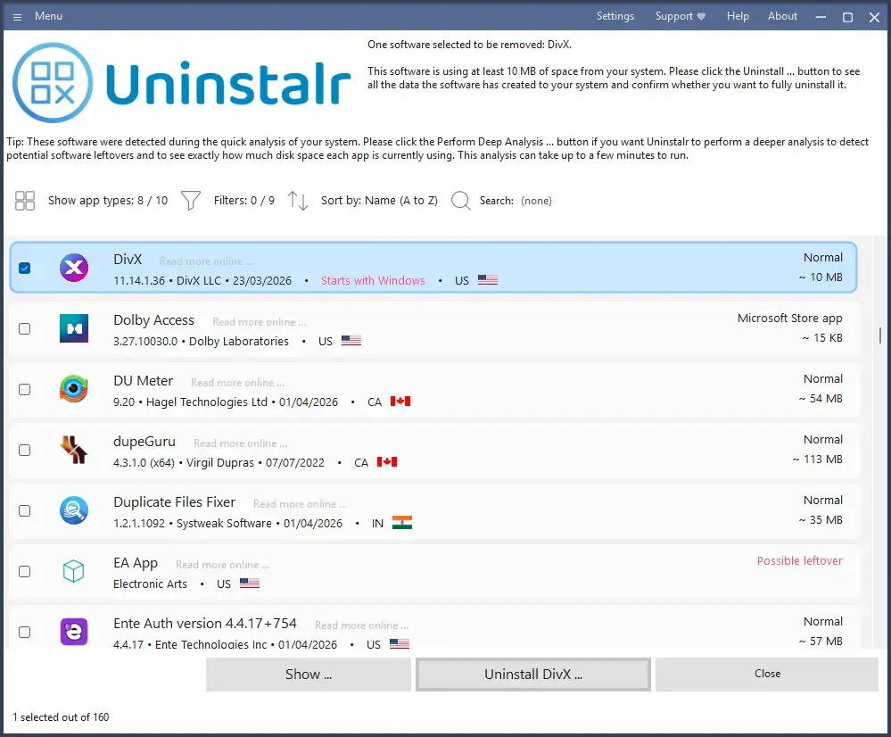Open Help in top bar
The width and height of the screenshot is (891, 737).
738,16
